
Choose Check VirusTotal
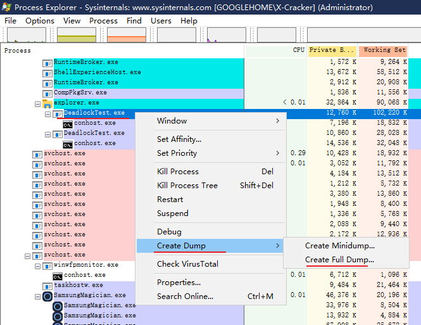pyautogui.click(x=211, y=264)
